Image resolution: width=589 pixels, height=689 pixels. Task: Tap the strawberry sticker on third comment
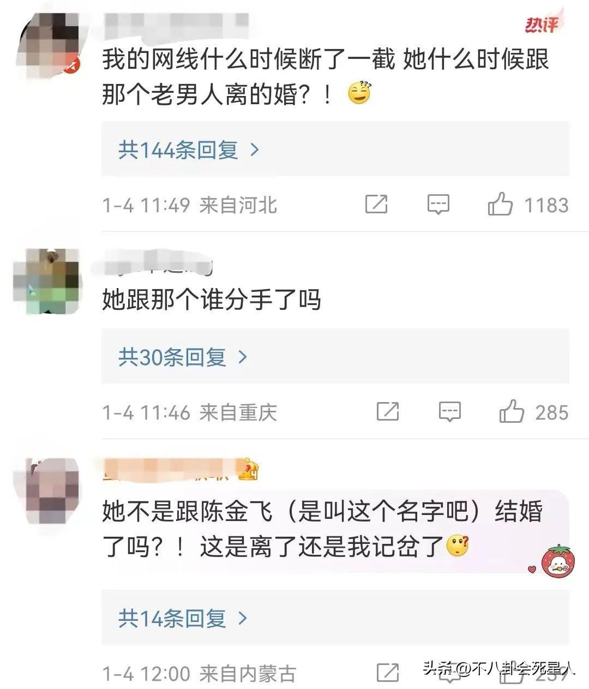(x=557, y=560)
